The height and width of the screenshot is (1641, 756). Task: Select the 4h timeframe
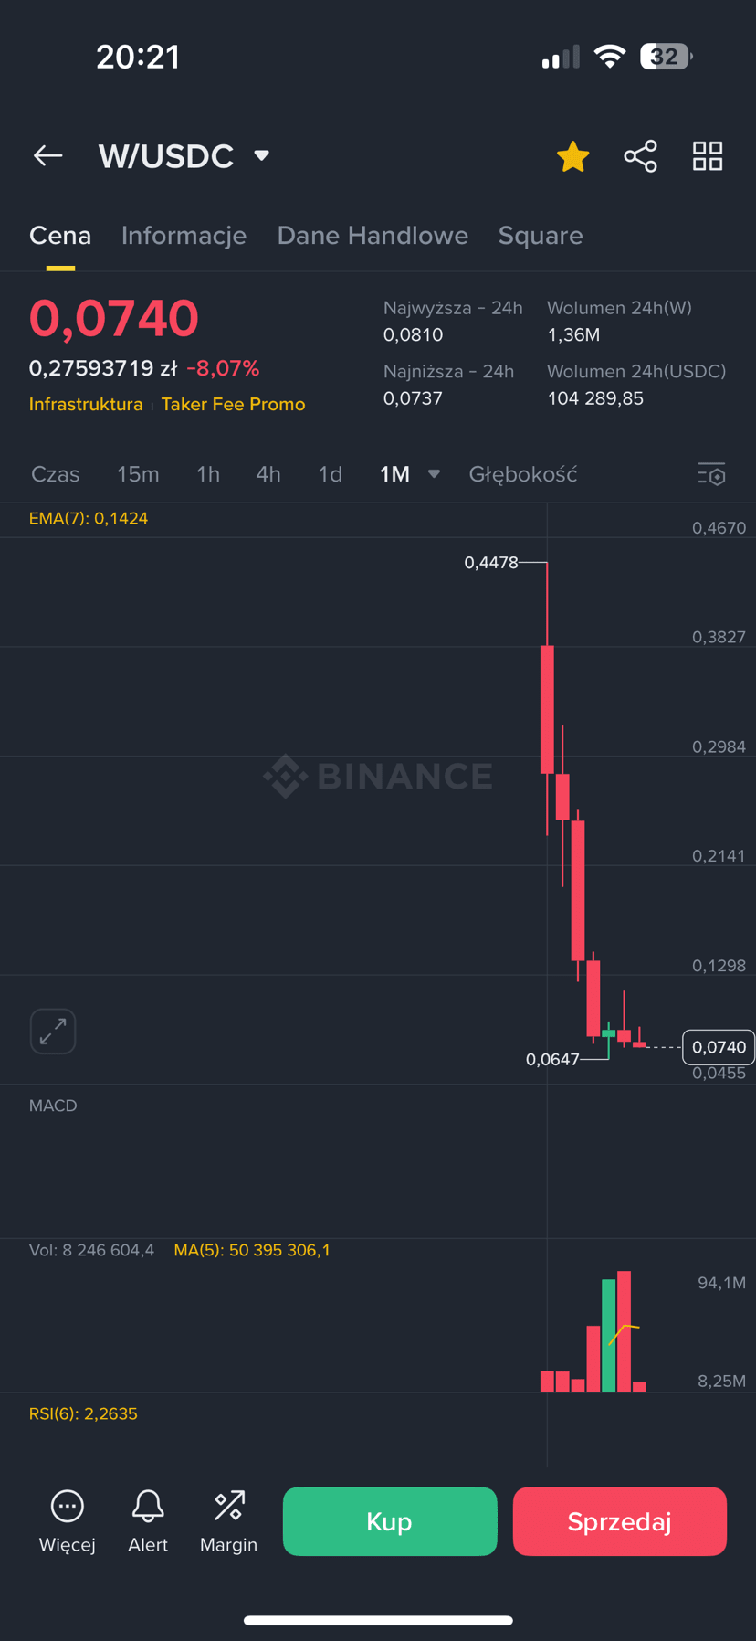(x=268, y=474)
